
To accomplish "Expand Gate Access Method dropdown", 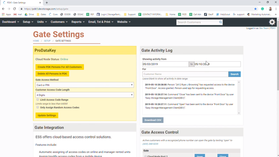I will [x=84, y=85].
